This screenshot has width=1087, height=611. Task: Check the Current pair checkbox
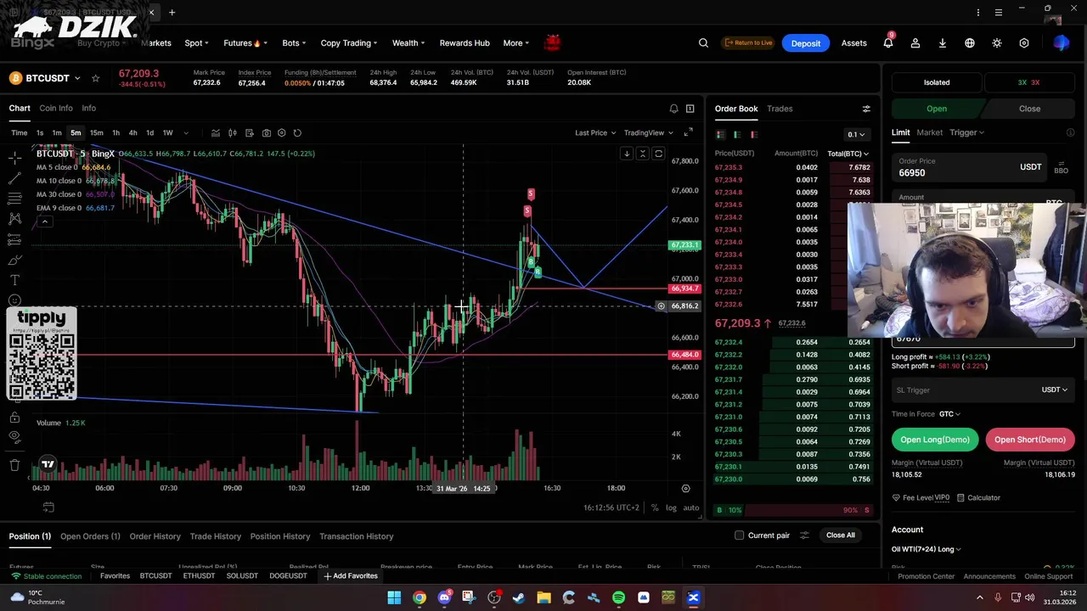(x=739, y=535)
